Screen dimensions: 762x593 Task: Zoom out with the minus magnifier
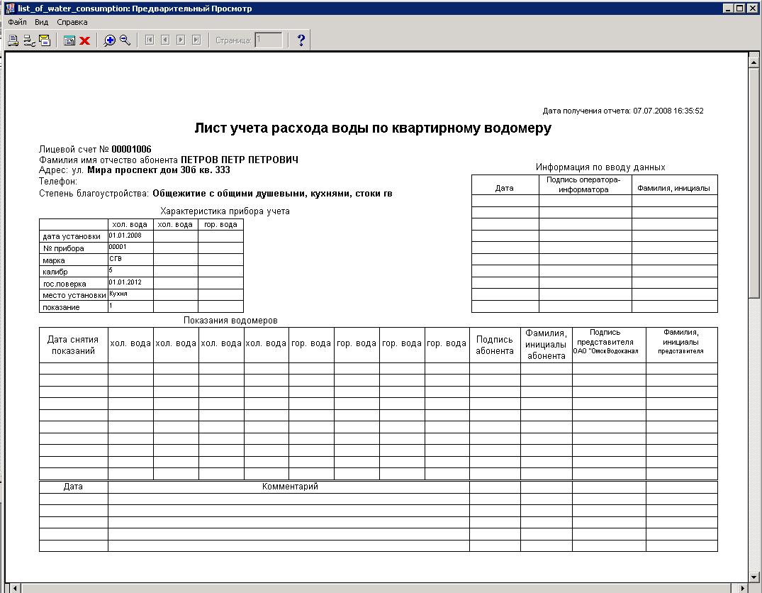[x=125, y=40]
